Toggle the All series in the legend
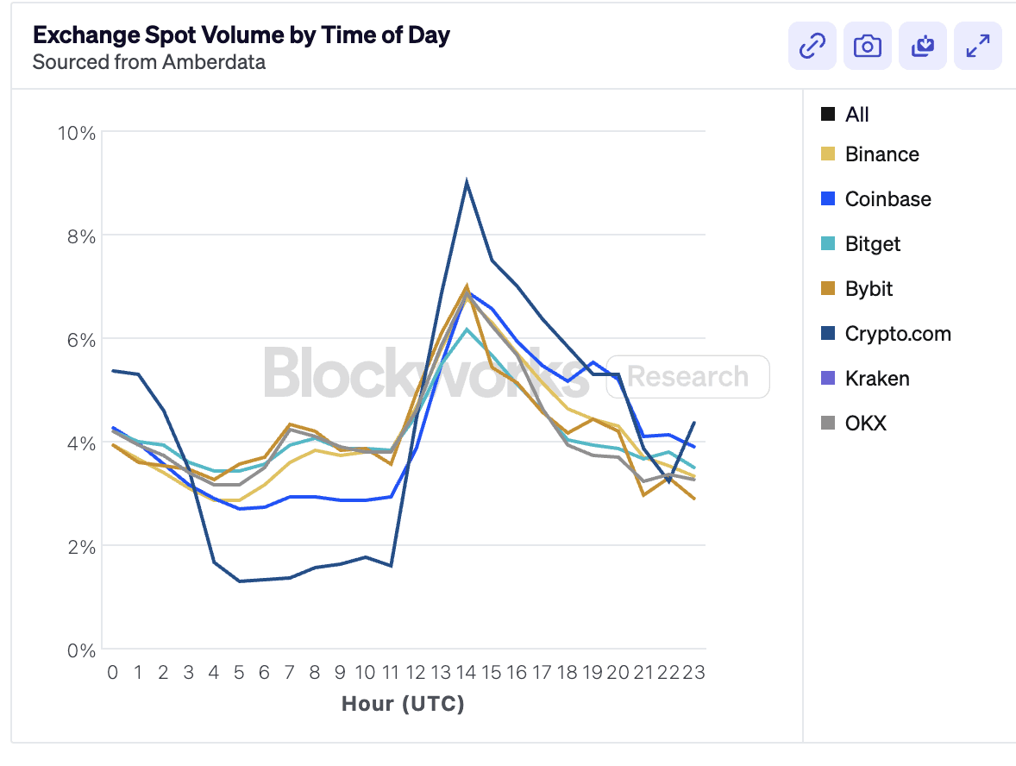Screen dimensions: 1016x766 857,114
